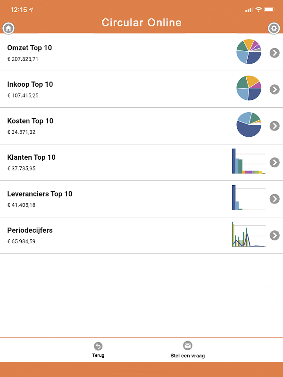
Task: Open the Kosten Top 10 pie chart
Action: [x=249, y=125]
